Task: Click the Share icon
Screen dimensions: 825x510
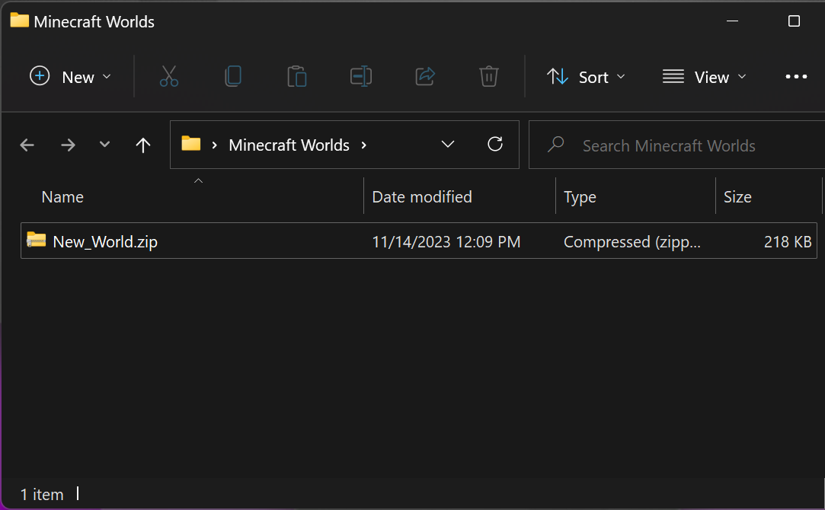Action: [425, 77]
